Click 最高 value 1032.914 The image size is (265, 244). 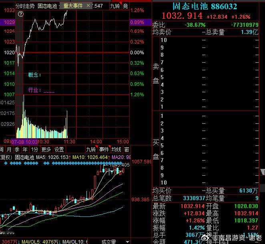point(246,213)
